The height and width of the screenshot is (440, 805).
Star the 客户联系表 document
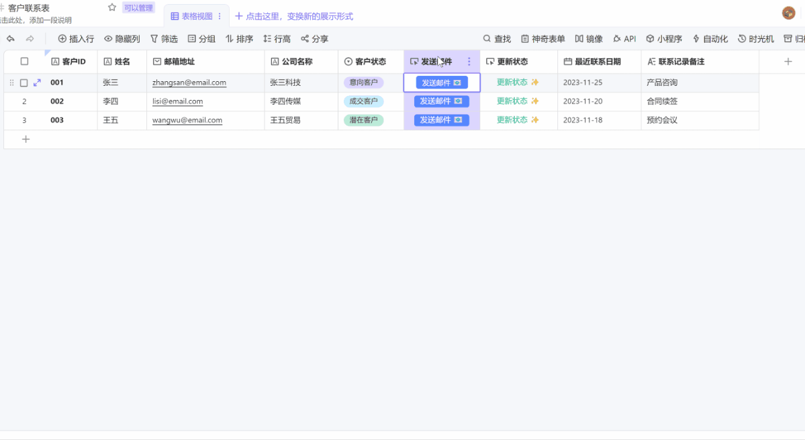tap(111, 6)
